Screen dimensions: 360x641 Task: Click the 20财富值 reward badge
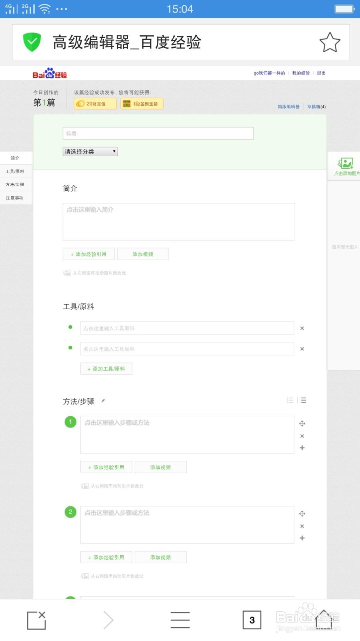click(x=95, y=104)
